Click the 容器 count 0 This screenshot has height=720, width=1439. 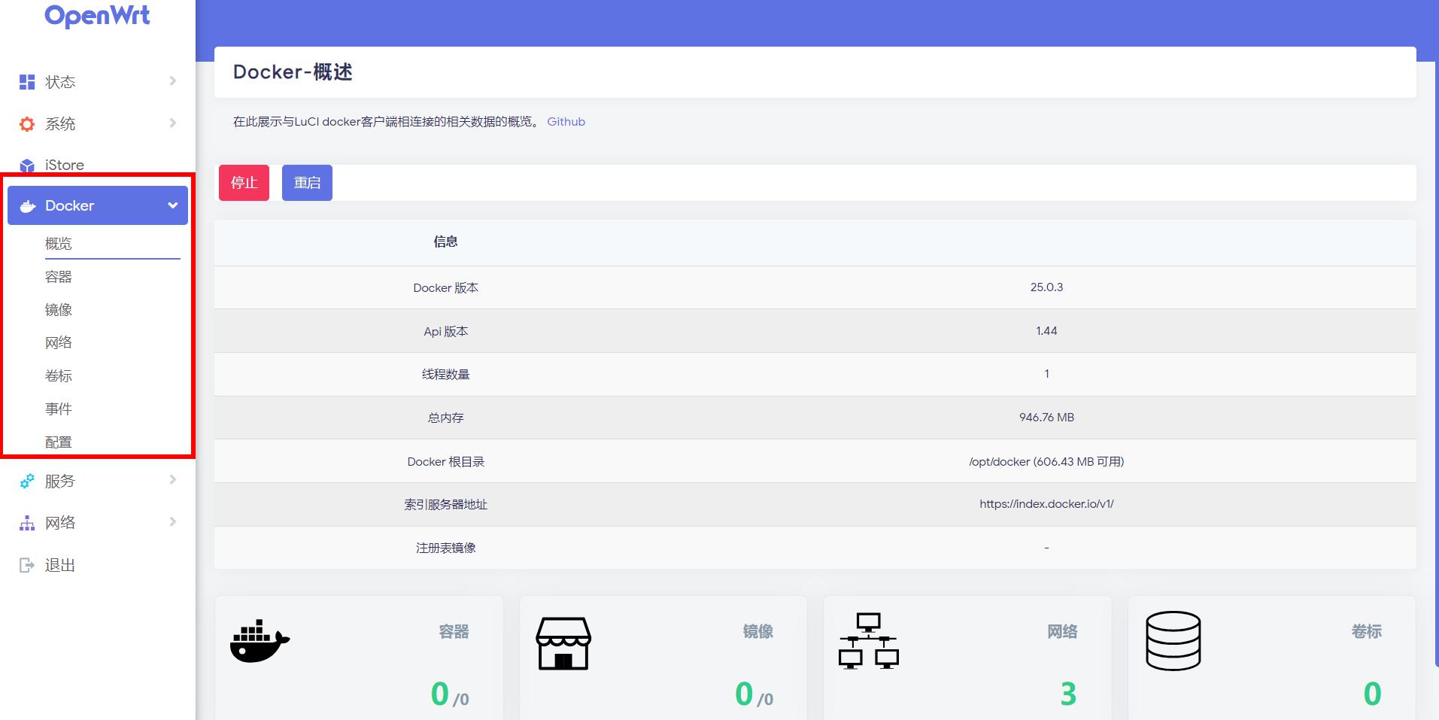coord(440,694)
